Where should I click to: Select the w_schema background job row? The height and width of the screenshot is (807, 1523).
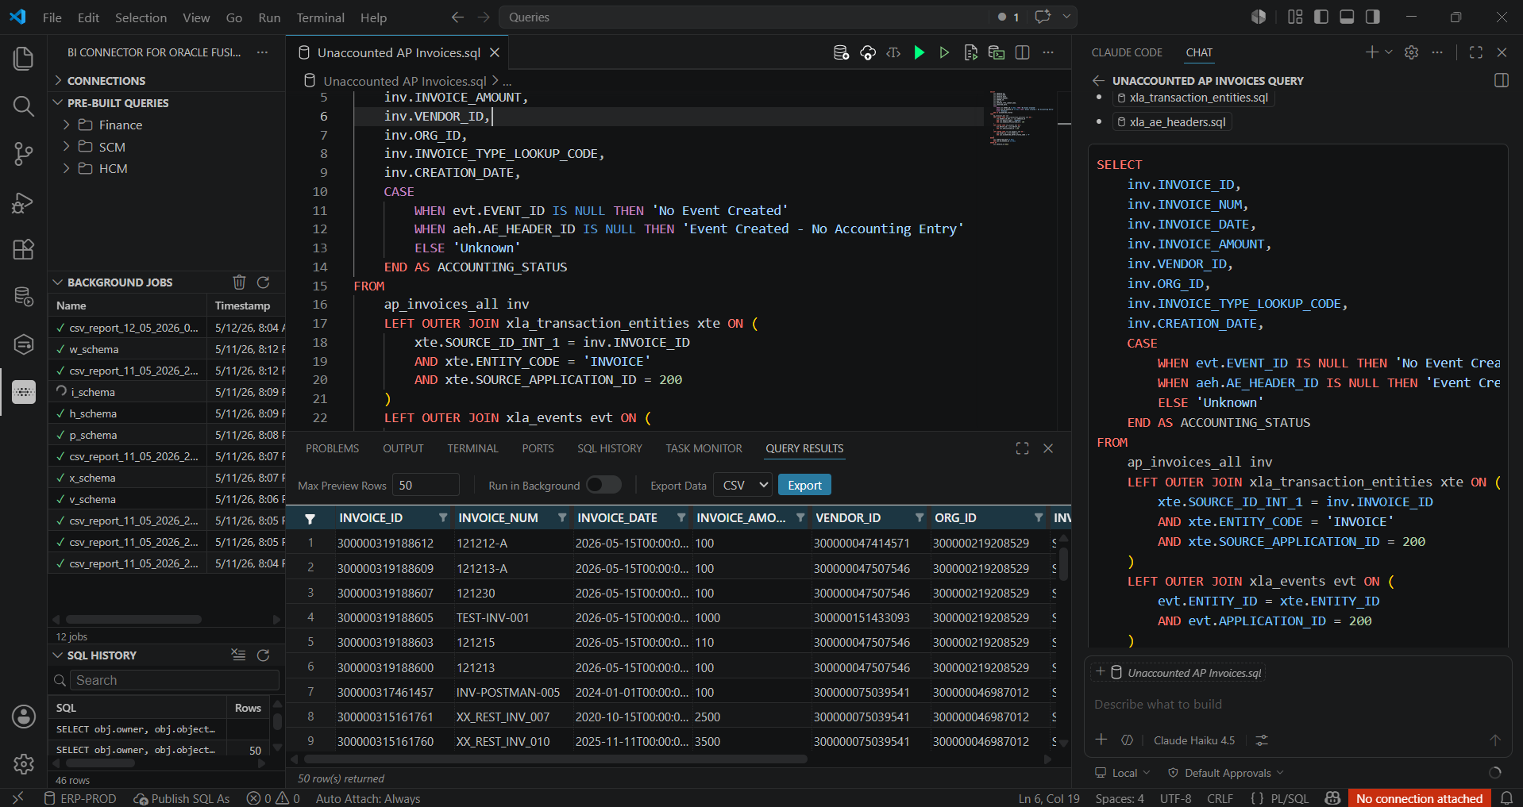[167, 349]
